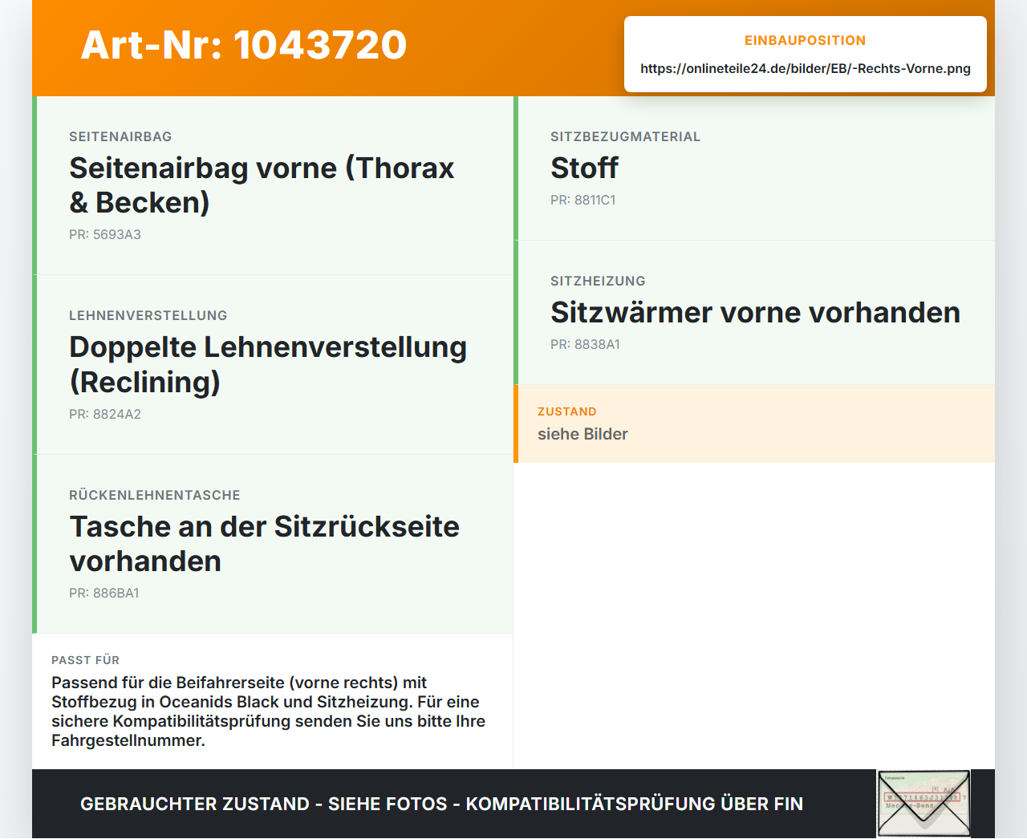The image size is (1027, 839).
Task: Click 'Doppelte Lehnenverstellung (Reclining)' text
Action: pyautogui.click(x=268, y=364)
